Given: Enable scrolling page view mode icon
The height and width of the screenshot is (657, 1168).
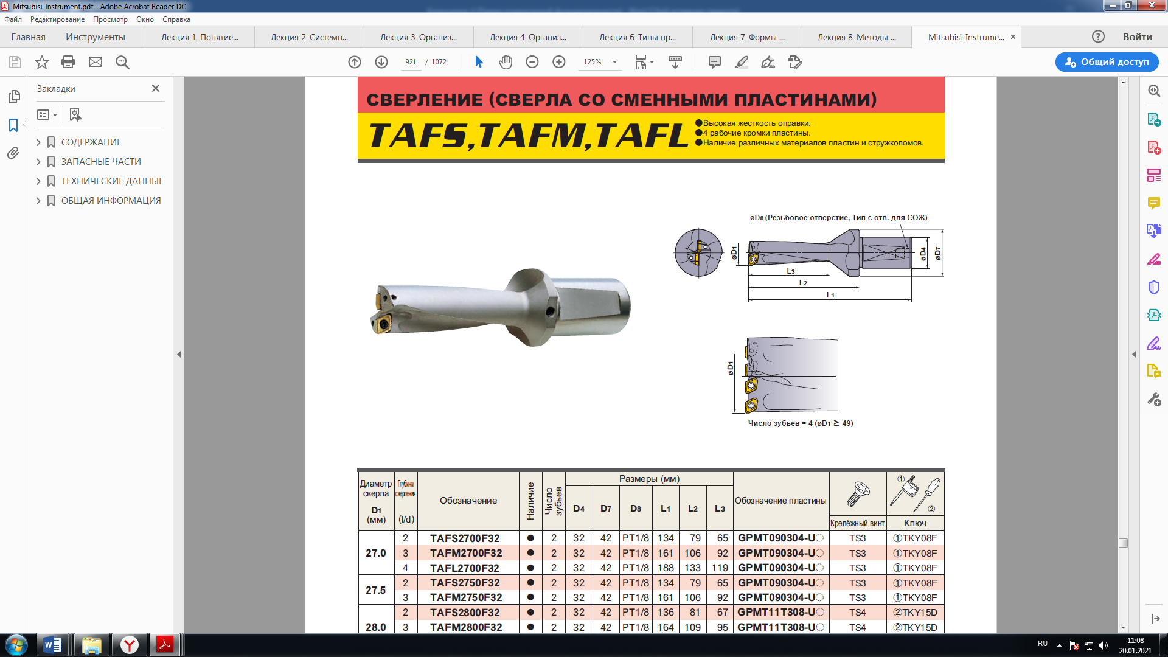Looking at the screenshot, I should pos(675,62).
